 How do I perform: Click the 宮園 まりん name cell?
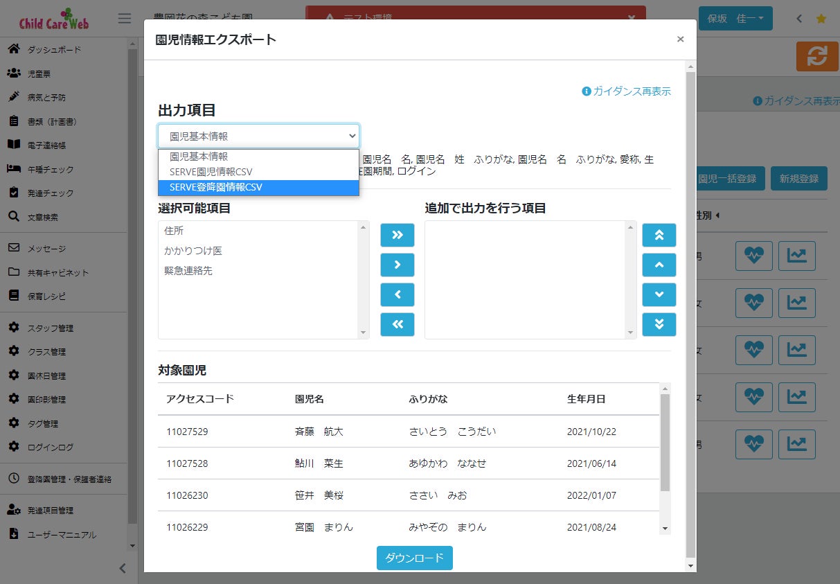click(x=324, y=527)
